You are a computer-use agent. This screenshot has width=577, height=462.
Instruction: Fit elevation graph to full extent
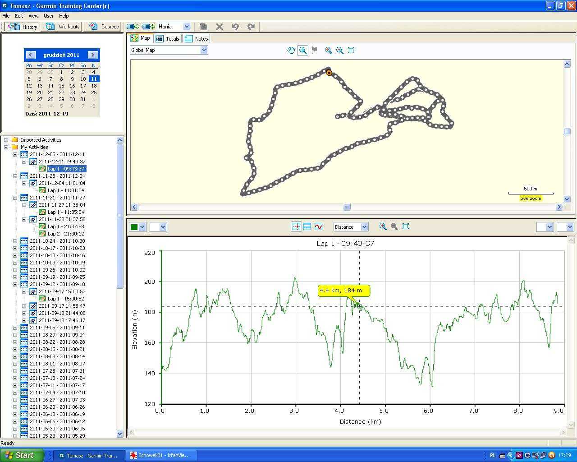click(x=406, y=226)
